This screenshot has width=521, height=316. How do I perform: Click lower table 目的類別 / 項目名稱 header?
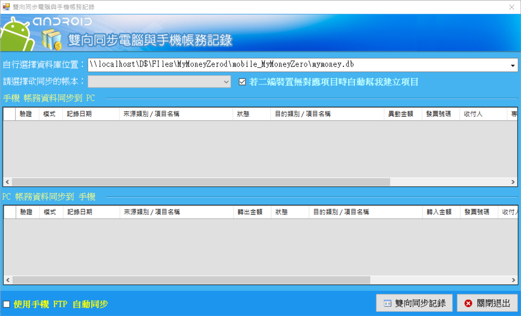(366, 212)
